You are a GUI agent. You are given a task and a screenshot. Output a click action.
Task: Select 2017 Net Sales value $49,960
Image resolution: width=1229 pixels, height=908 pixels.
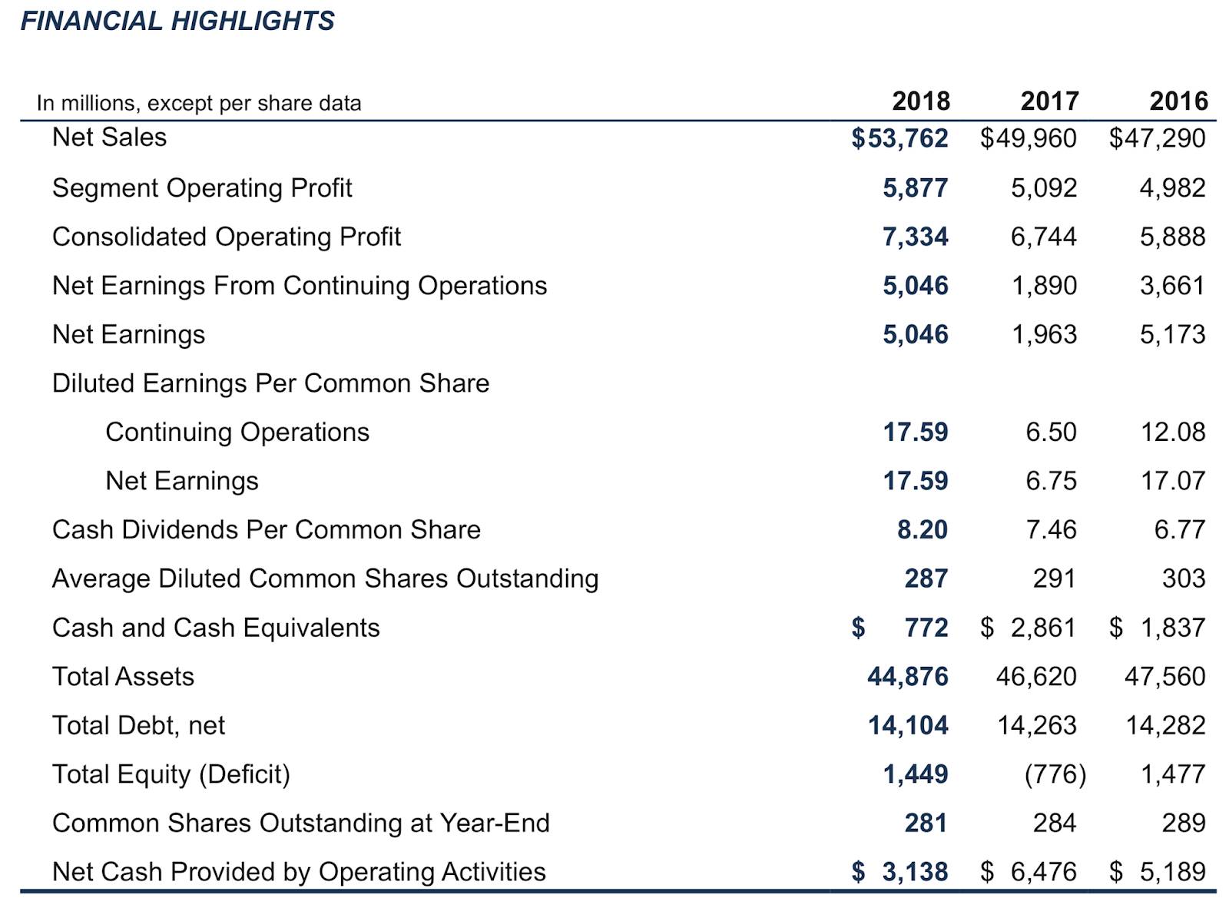pos(1029,138)
